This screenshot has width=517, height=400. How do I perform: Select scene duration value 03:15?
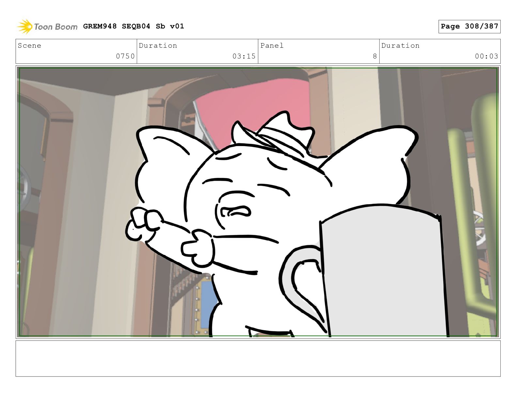coord(244,56)
